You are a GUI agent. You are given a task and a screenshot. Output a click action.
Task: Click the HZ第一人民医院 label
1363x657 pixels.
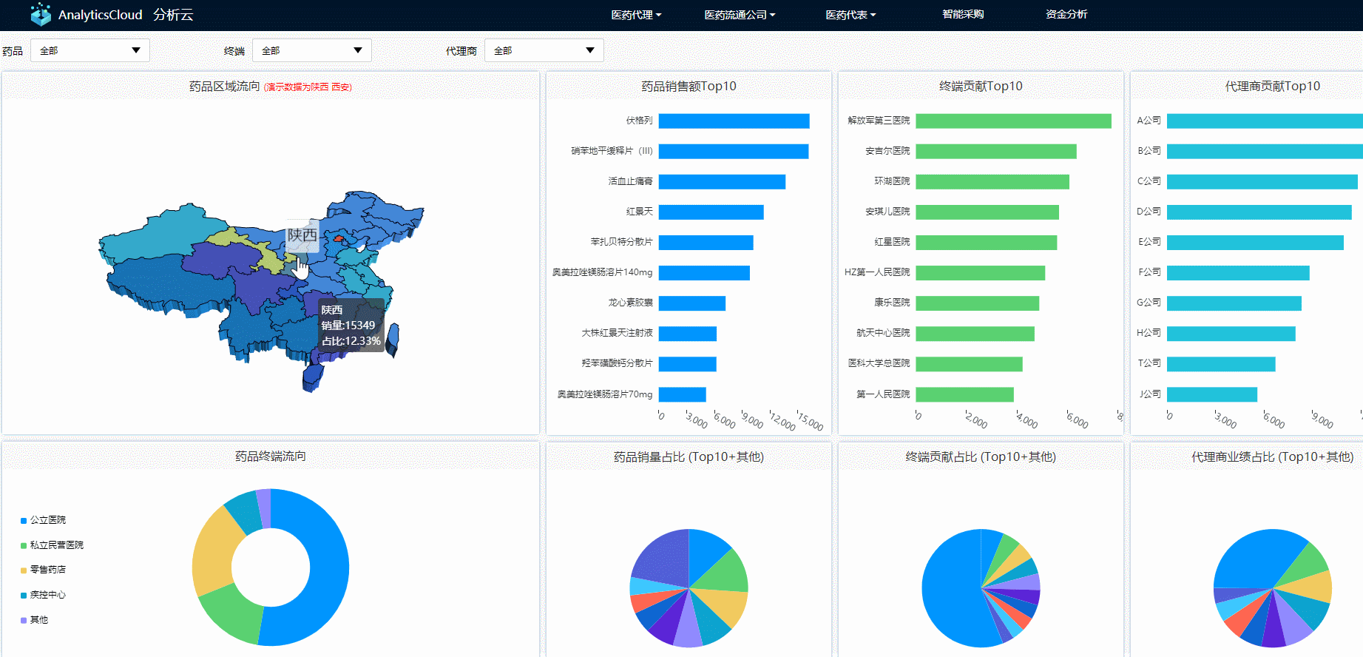click(877, 272)
